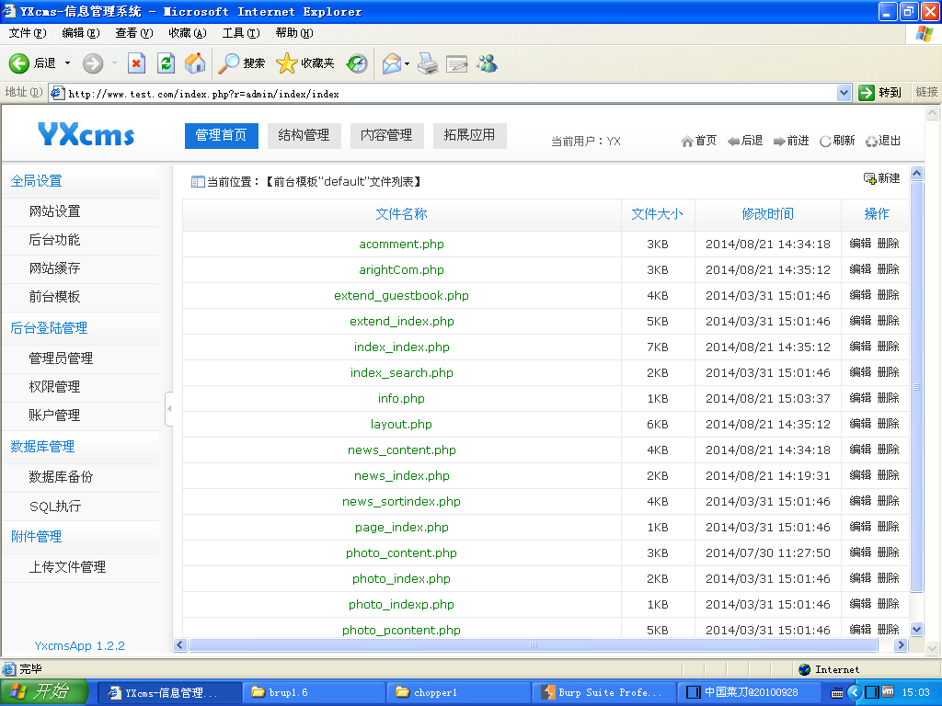
Task: Open the 文件(F) menu
Action: pos(28,33)
